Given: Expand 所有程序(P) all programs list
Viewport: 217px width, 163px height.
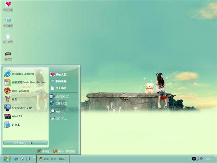Looking at the screenshot, I should (25, 143).
